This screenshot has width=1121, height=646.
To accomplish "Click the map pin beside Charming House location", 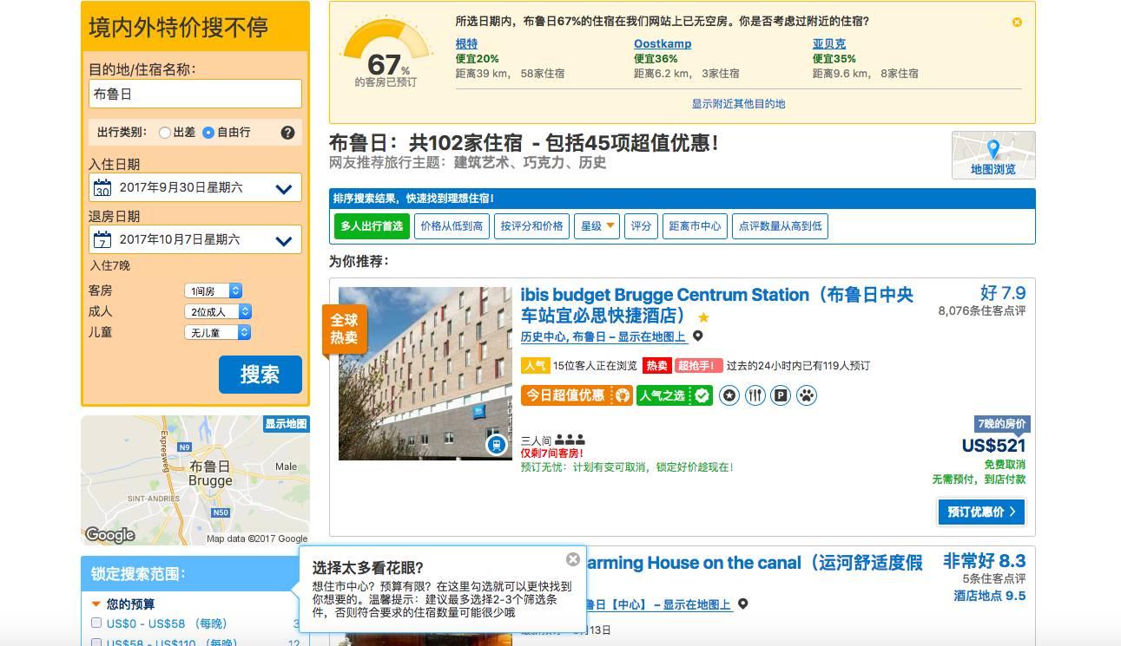I will 742,604.
